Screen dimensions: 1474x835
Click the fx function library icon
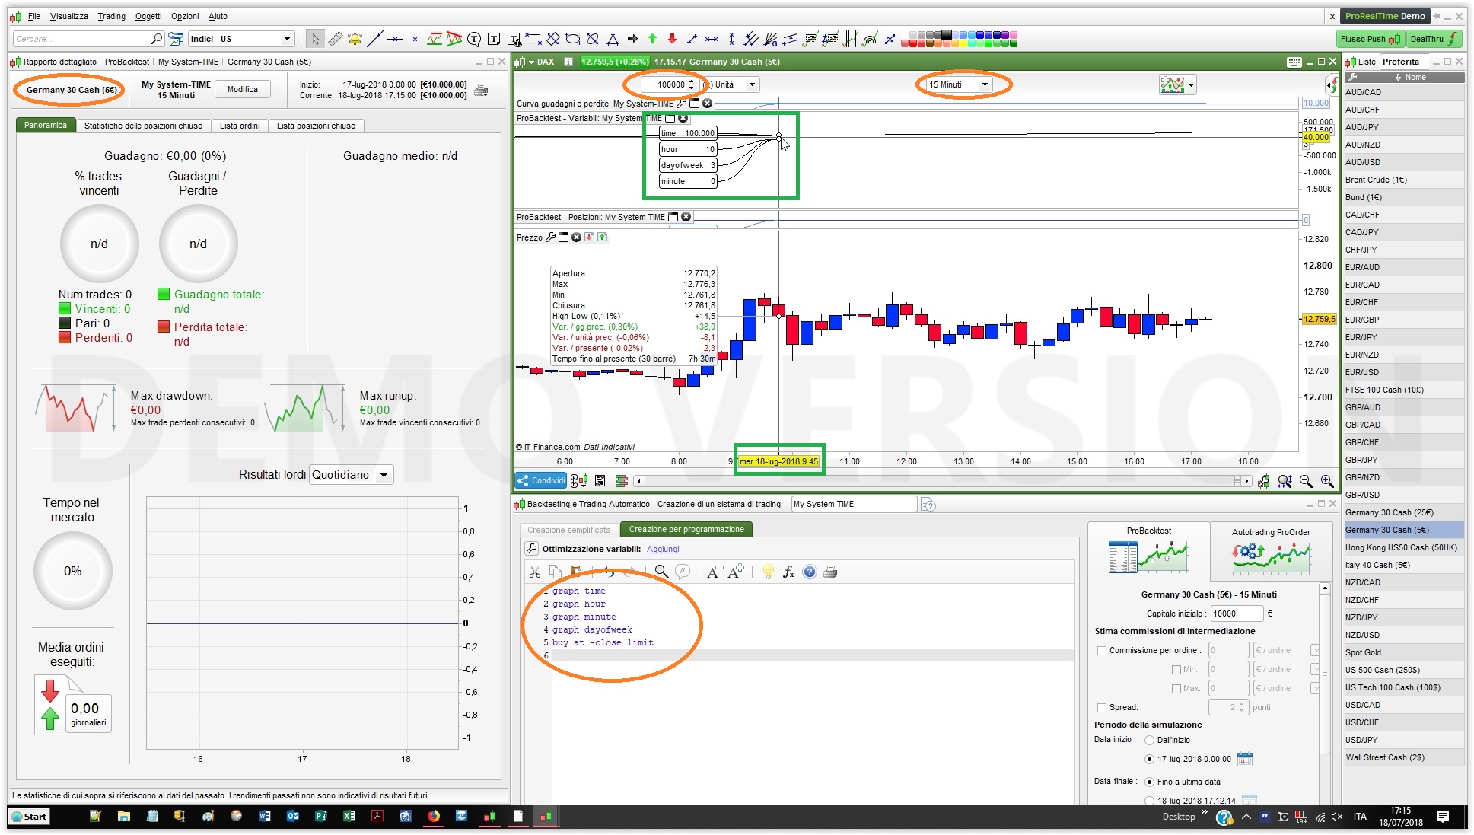(788, 572)
